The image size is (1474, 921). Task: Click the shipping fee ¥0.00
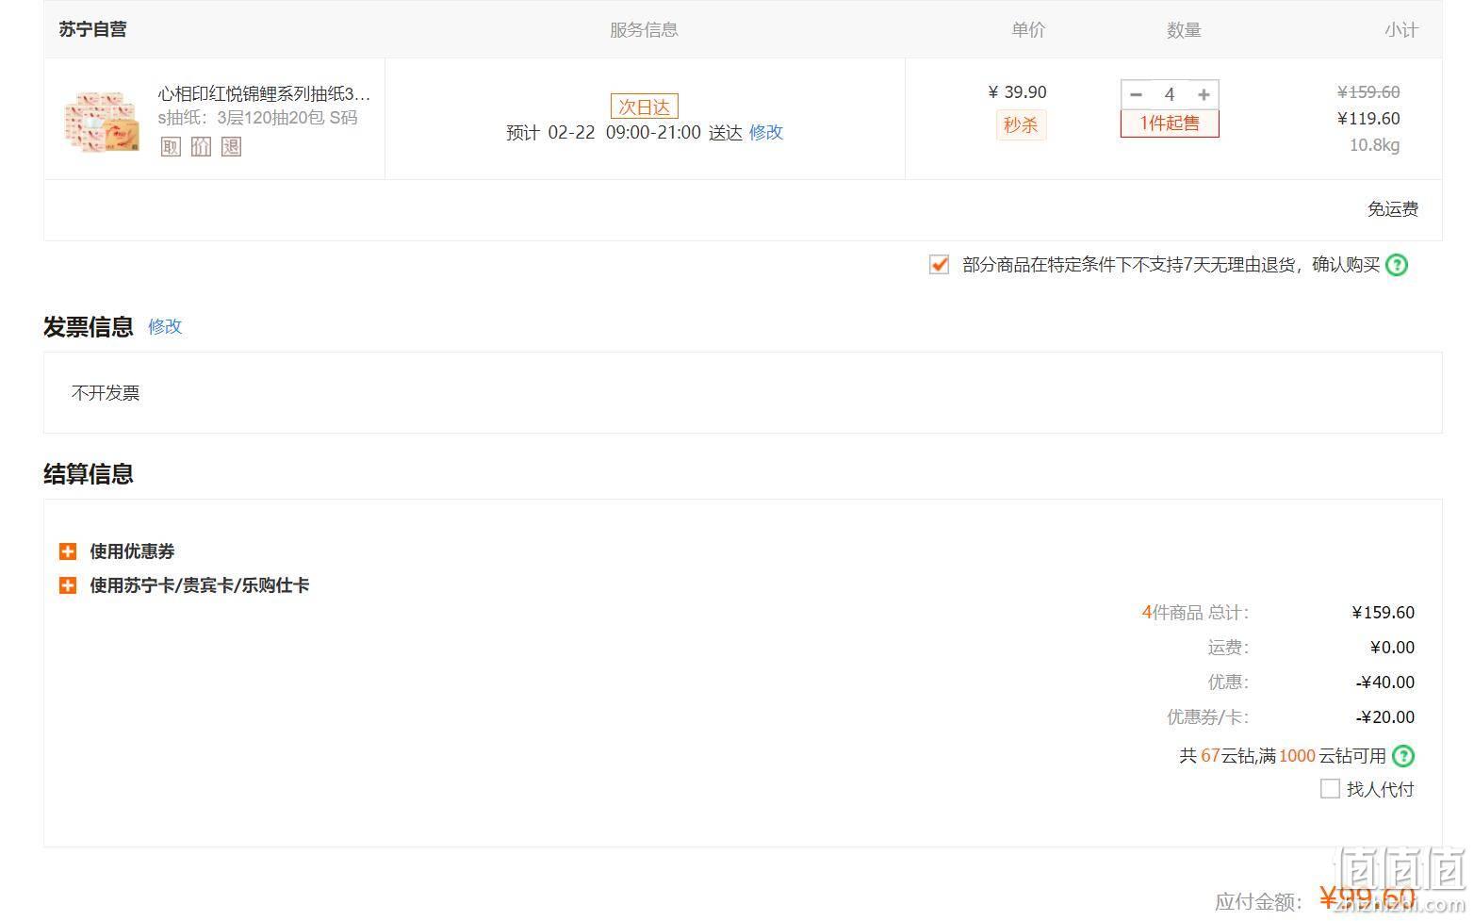click(x=1392, y=648)
